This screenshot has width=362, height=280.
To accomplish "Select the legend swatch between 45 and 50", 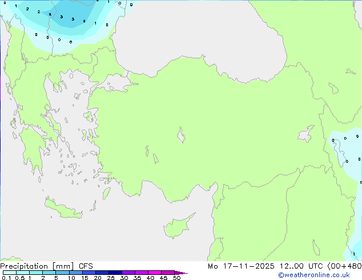I will 168,273.
